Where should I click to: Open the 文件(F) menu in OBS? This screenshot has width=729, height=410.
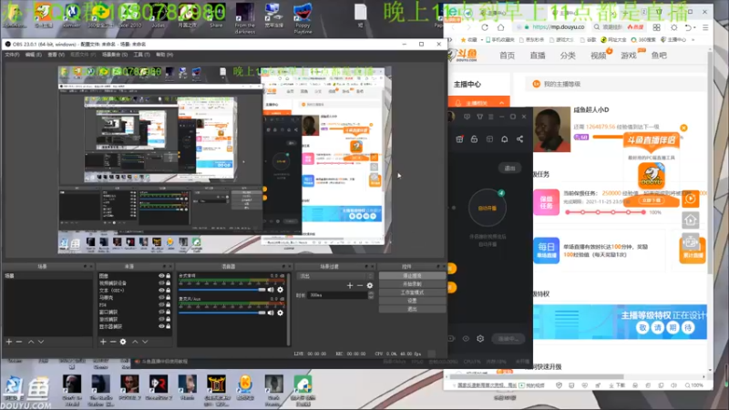pyautogui.click(x=12, y=55)
